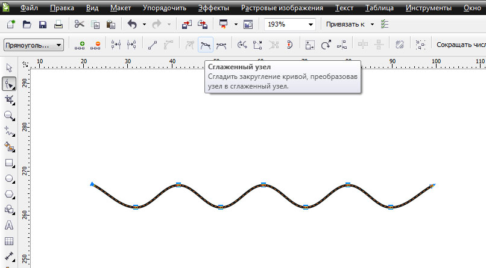Select the Crop tool
The width and height of the screenshot is (486, 268).
point(9,99)
